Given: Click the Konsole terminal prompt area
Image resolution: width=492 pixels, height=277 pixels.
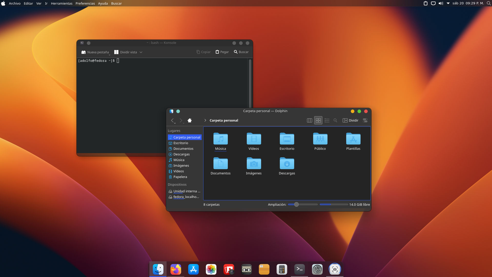Looking at the screenshot, I should point(162,106).
